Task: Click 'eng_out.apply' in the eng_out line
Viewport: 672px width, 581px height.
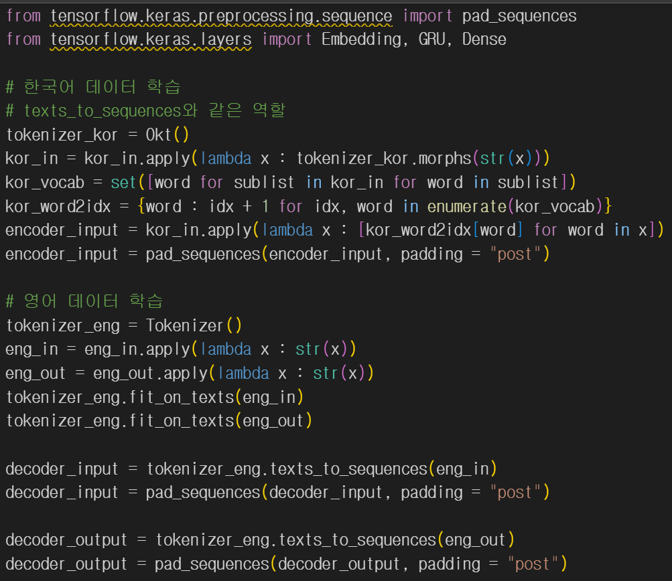Action: (151, 373)
